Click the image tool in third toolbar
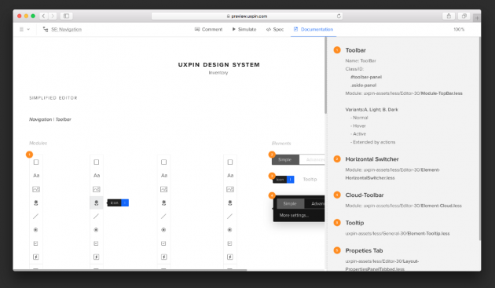Viewport: 495px width, 288px height. coord(164,189)
